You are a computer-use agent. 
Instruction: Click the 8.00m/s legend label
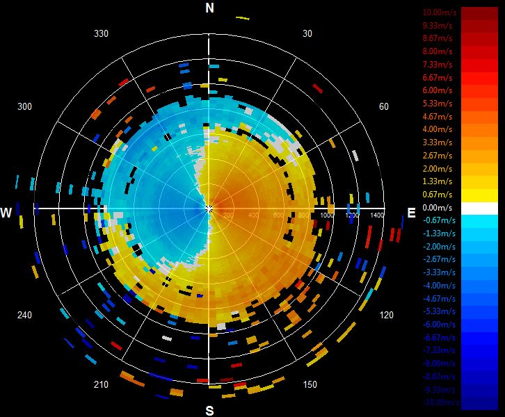438,51
